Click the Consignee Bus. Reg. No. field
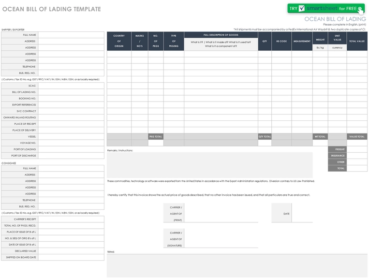 (71, 206)
